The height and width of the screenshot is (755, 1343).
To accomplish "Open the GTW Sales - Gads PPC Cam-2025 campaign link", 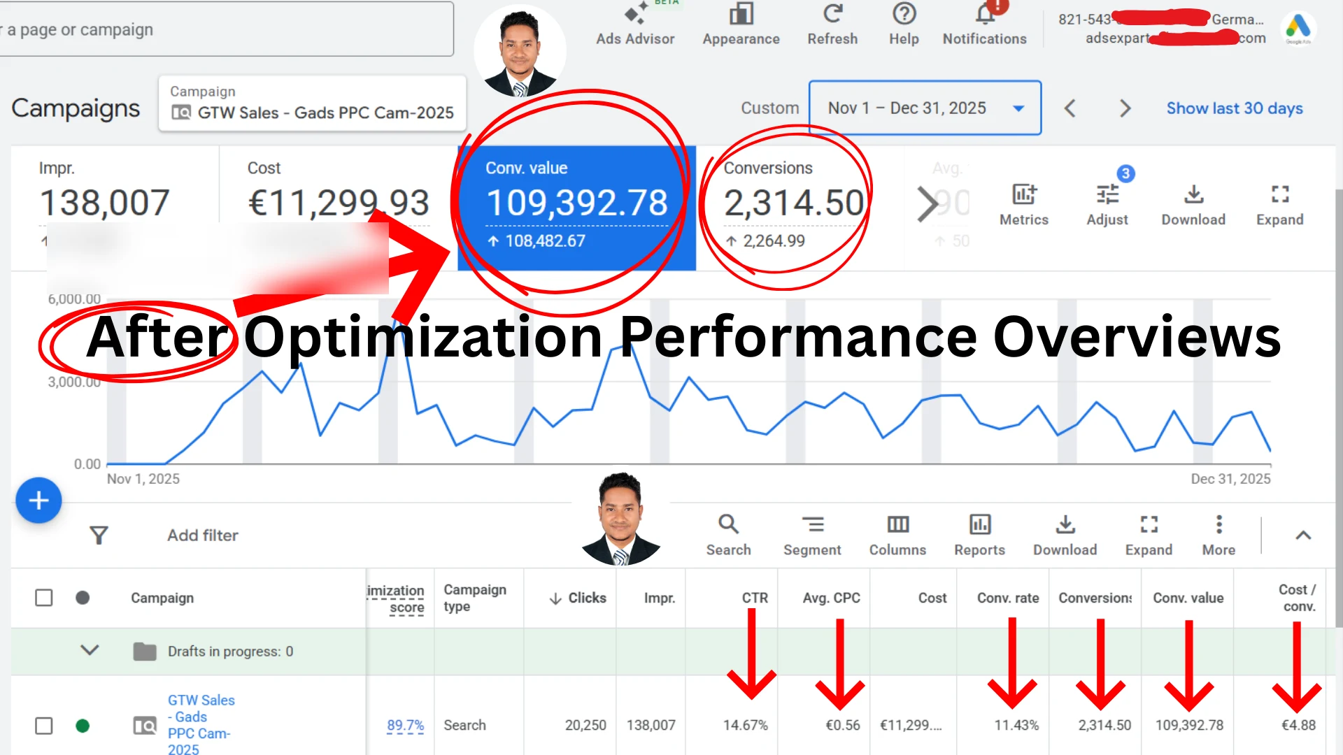I will [x=201, y=725].
